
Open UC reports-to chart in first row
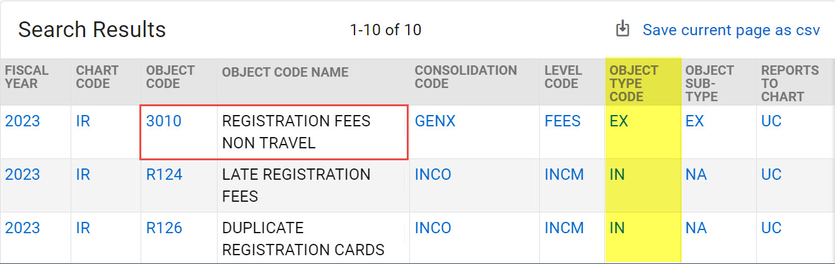(x=771, y=121)
